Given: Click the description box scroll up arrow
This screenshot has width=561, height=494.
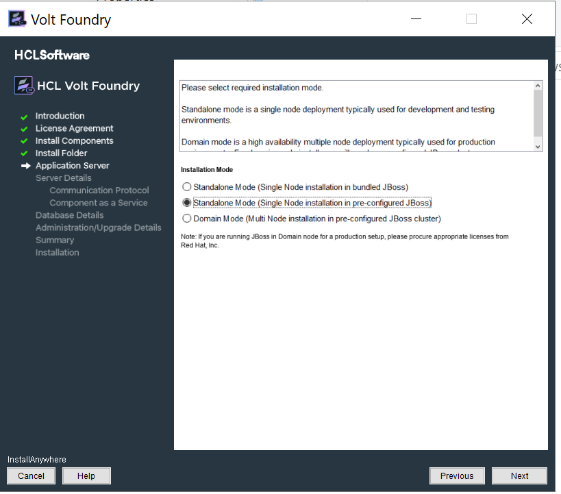Looking at the screenshot, I should click(538, 86).
